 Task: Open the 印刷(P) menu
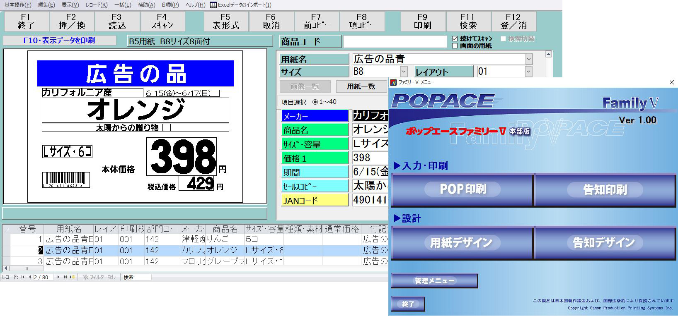click(170, 5)
